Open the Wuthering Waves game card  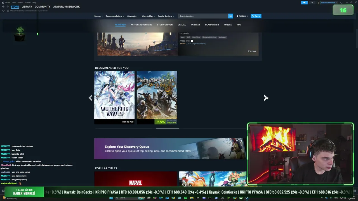click(114, 97)
